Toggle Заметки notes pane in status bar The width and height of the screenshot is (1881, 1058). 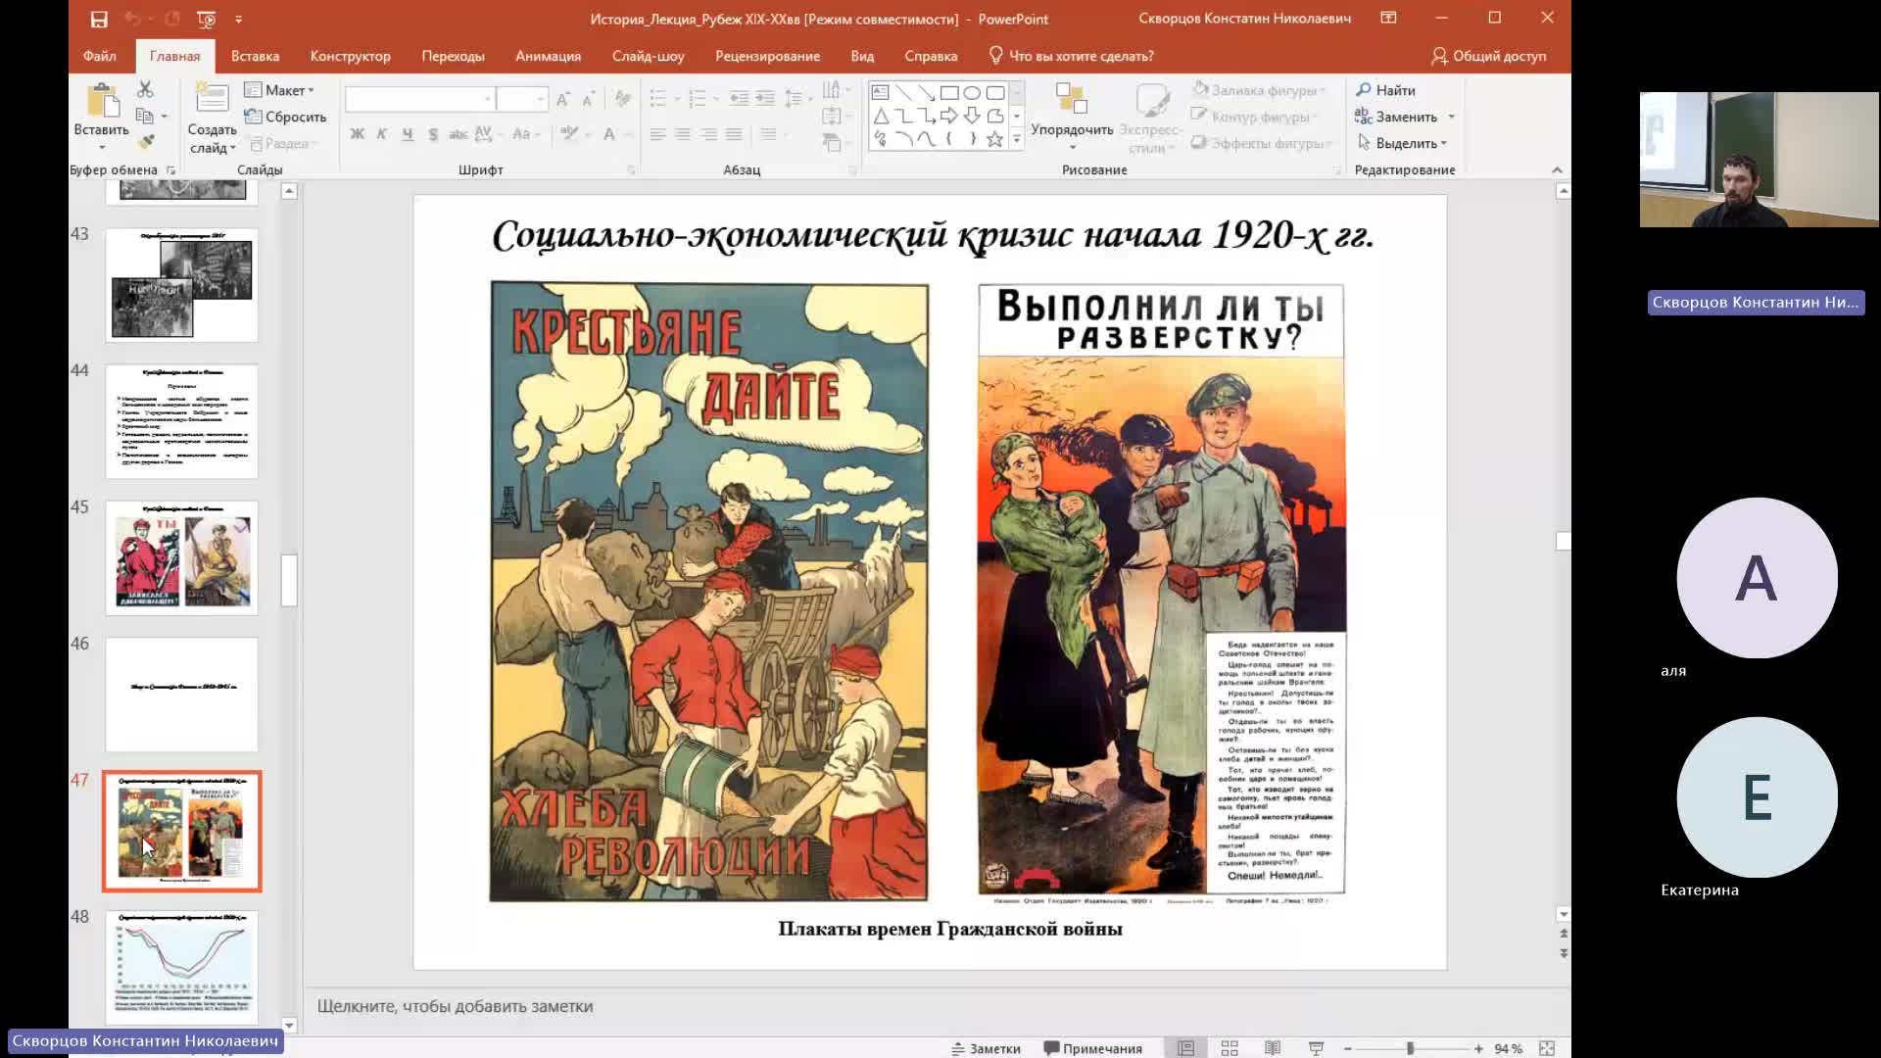[986, 1048]
